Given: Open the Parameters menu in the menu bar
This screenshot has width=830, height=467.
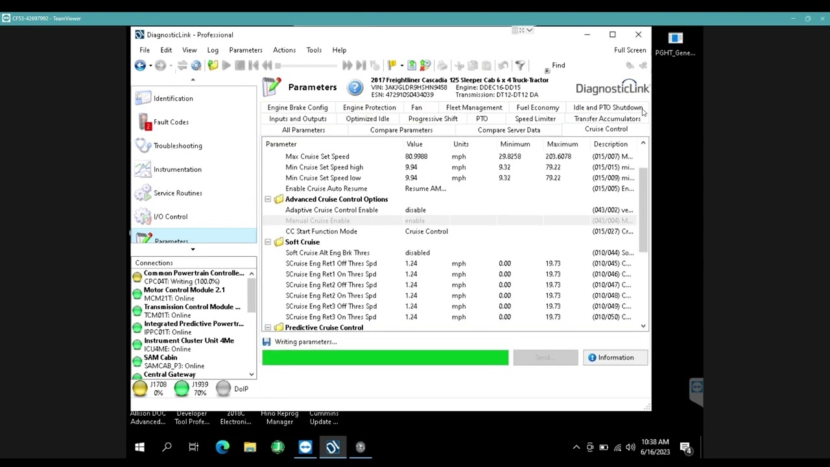Looking at the screenshot, I should pos(245,50).
